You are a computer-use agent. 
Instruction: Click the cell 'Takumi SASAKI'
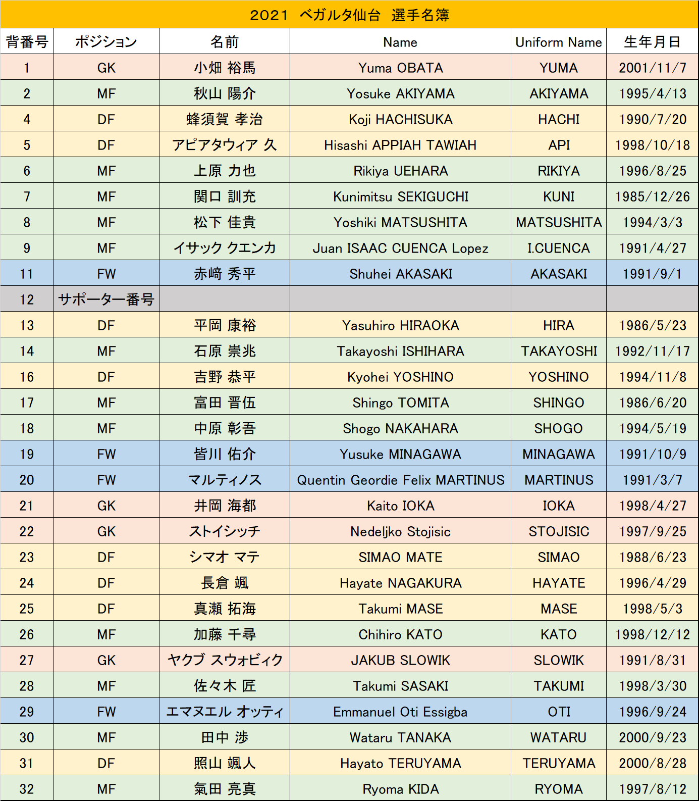pyautogui.click(x=400, y=685)
